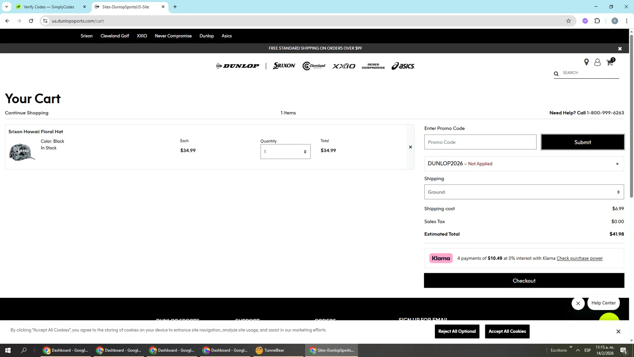
Task: Open the Chrome three-dot menu
Action: 627,21
